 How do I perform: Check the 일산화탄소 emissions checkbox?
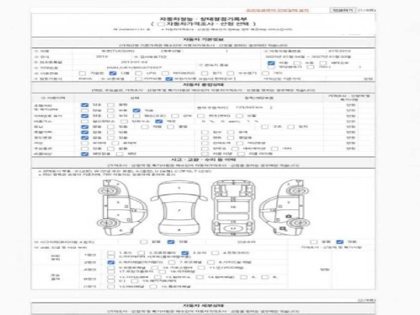[85, 121]
